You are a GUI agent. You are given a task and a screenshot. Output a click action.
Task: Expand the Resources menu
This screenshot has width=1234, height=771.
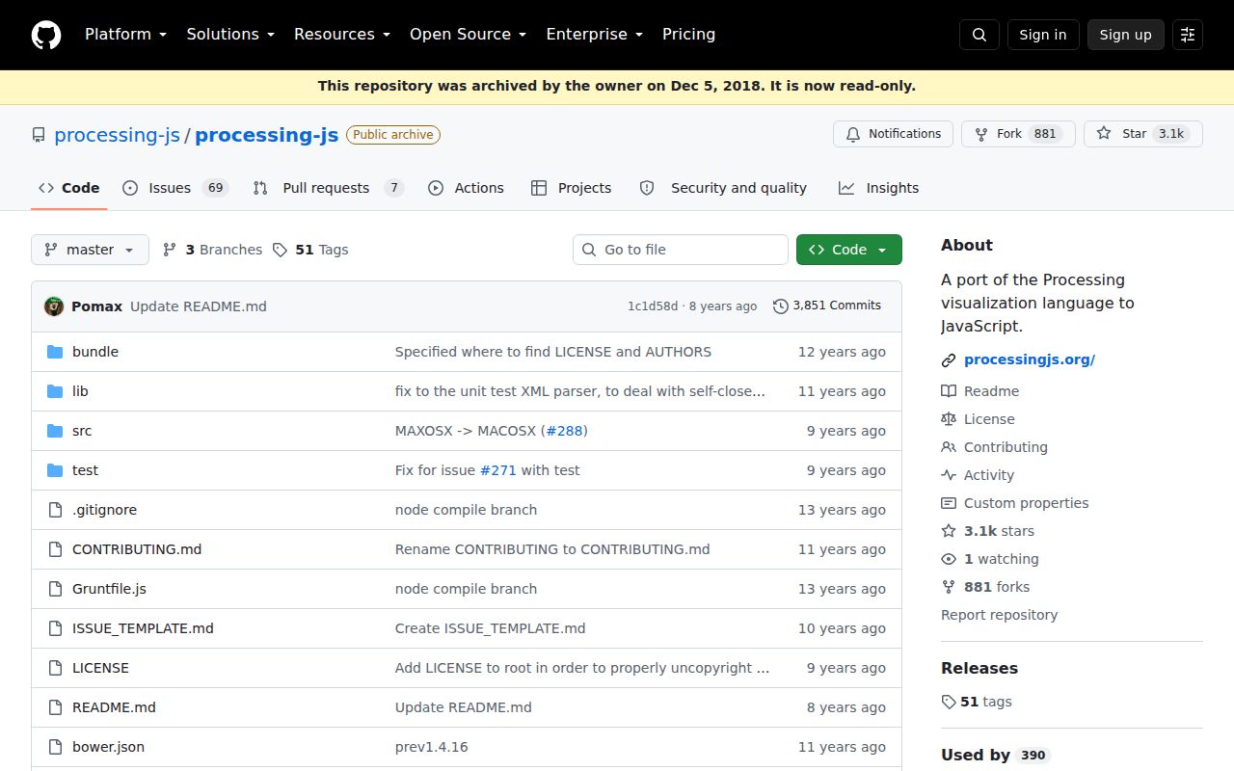pos(342,34)
